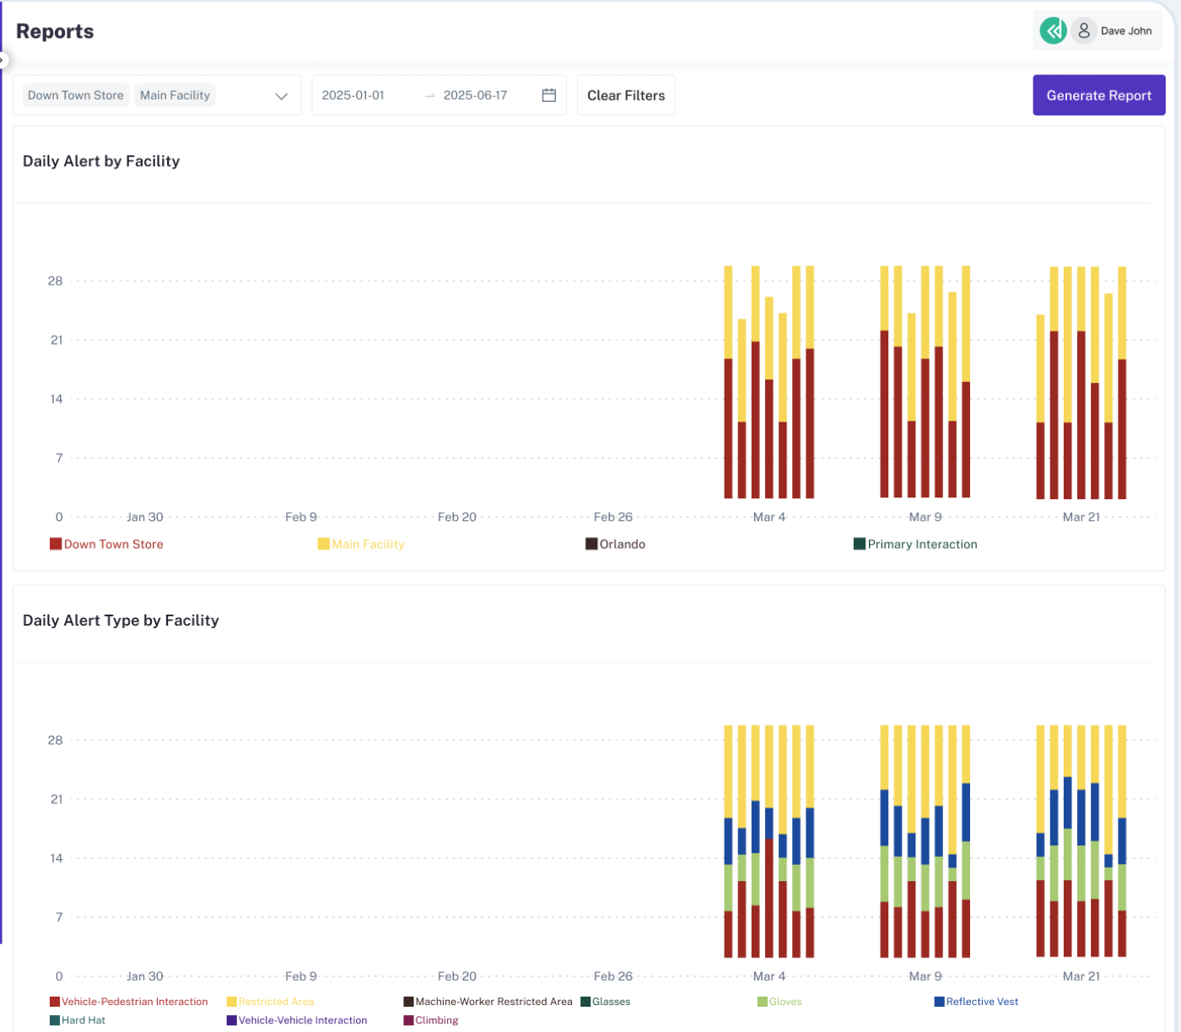This screenshot has height=1032, width=1181.
Task: Click the blue swatch beside Reflective Vest
Action: (939, 1001)
